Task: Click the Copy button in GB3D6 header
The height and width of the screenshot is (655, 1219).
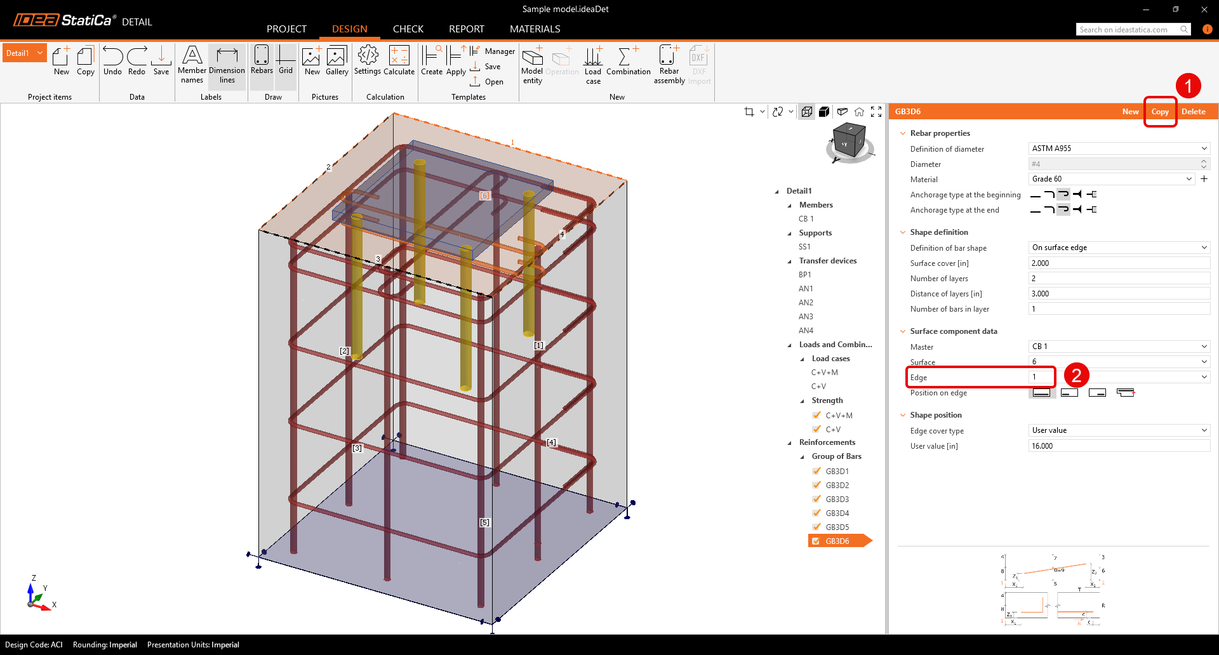Action: tap(1160, 112)
